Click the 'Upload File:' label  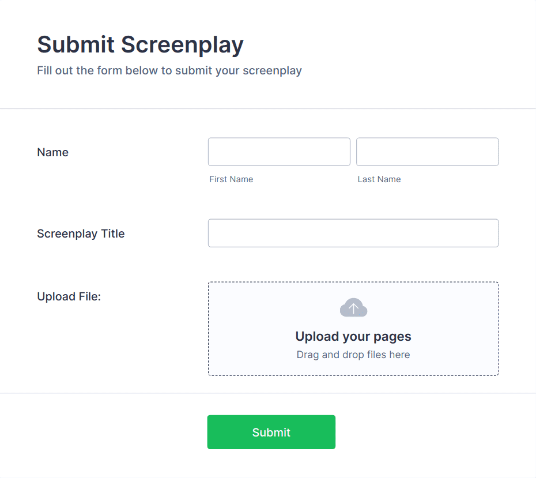tap(69, 296)
